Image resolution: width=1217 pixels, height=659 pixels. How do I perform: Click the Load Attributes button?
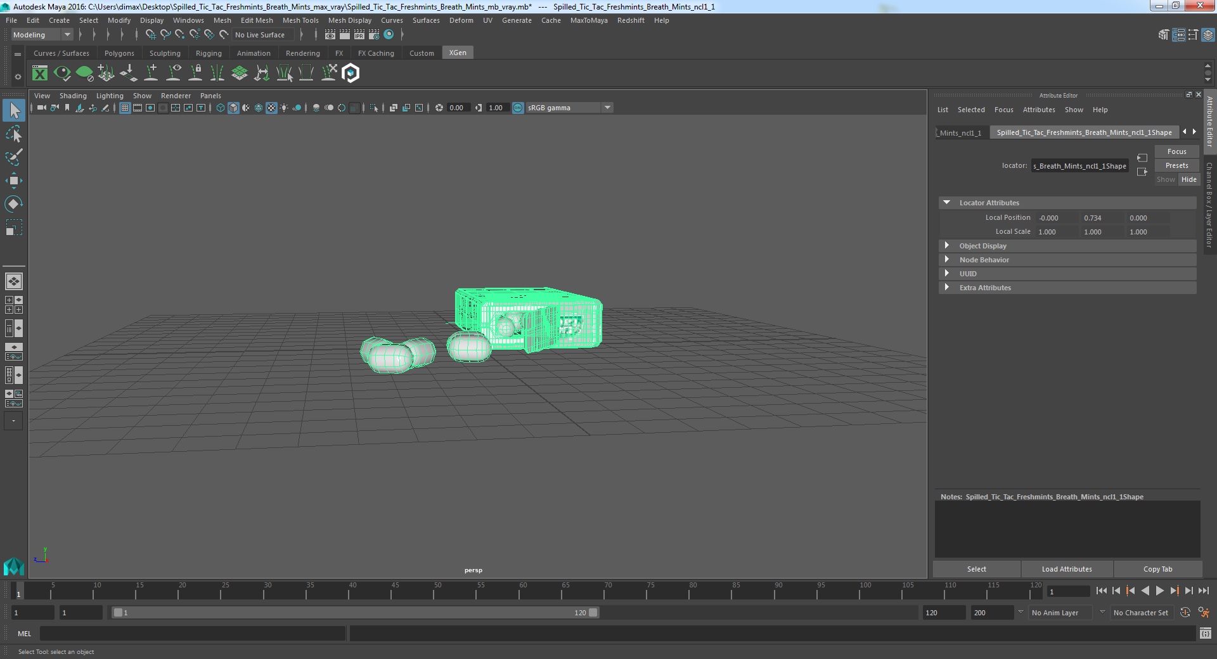point(1067,569)
